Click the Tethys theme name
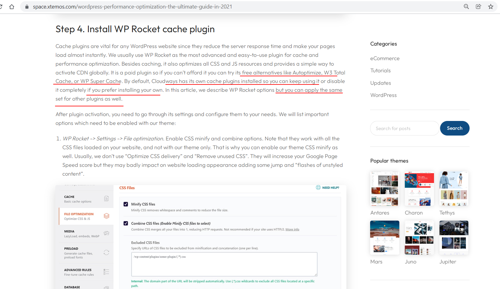Viewport: 500px width, 289px height. point(447,213)
